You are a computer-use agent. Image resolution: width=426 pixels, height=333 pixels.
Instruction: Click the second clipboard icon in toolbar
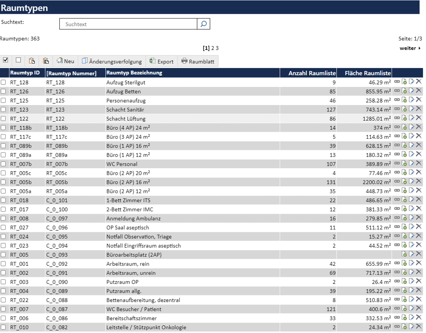coord(46,61)
